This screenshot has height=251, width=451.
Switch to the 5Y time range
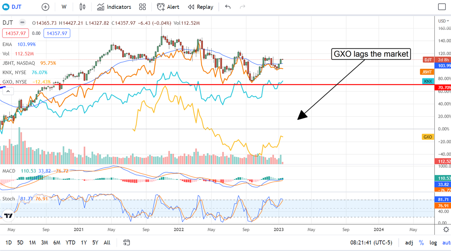[95, 242]
